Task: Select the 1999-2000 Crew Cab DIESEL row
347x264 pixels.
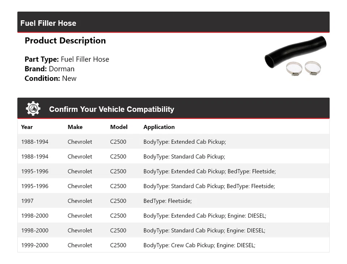Action: 173,245
